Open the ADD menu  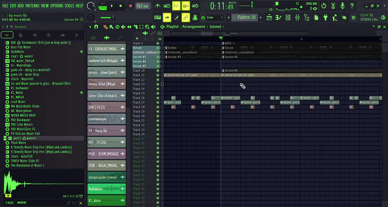(21, 6)
